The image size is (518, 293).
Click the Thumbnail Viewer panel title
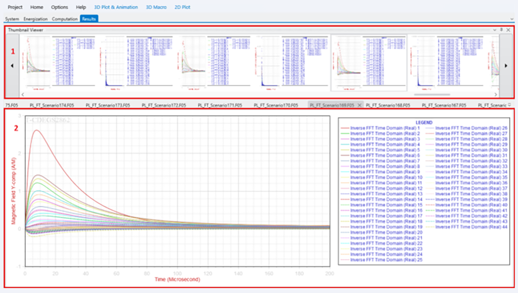[x=26, y=30]
